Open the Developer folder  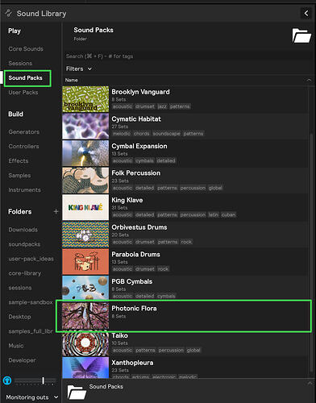tap(22, 360)
